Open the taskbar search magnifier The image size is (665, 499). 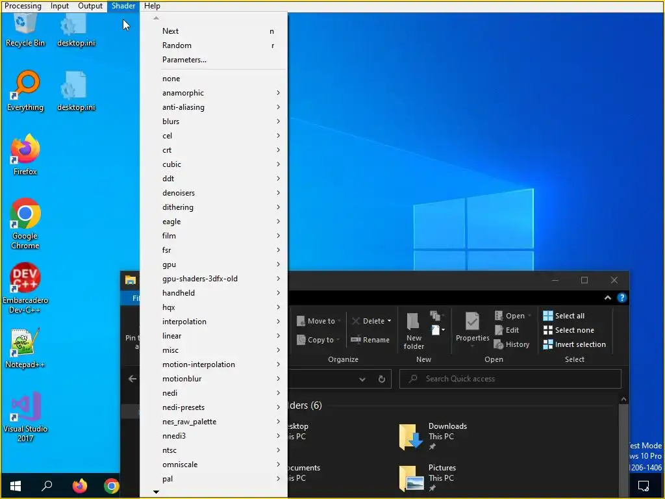(x=47, y=486)
